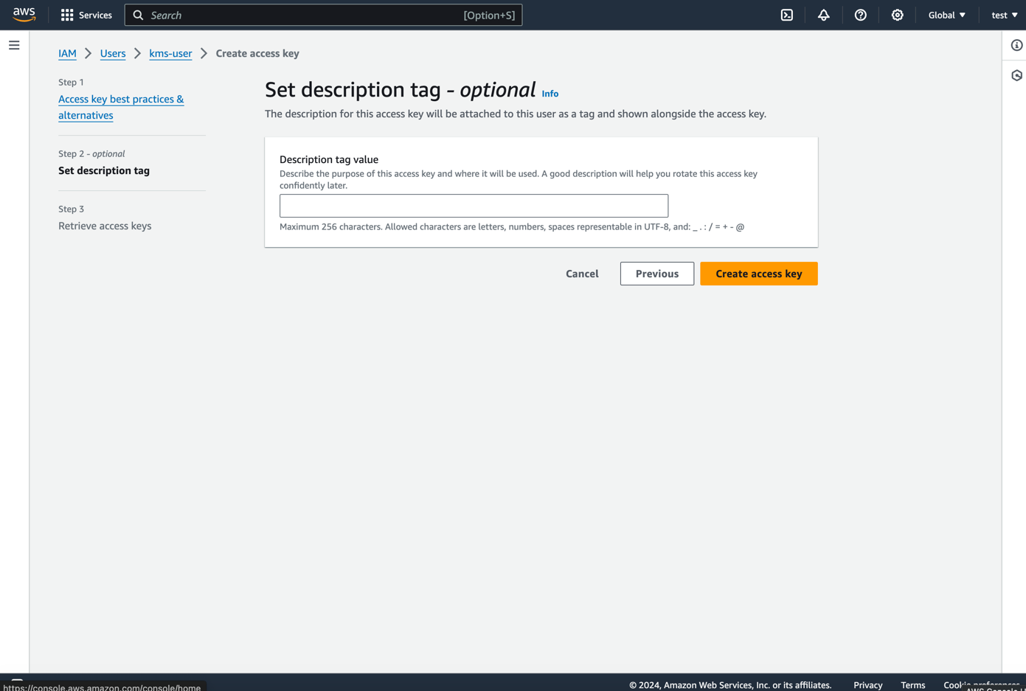Expand the Global region dropdown

pyautogui.click(x=947, y=15)
